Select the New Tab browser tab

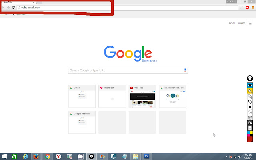pyautogui.click(x=18, y=2)
